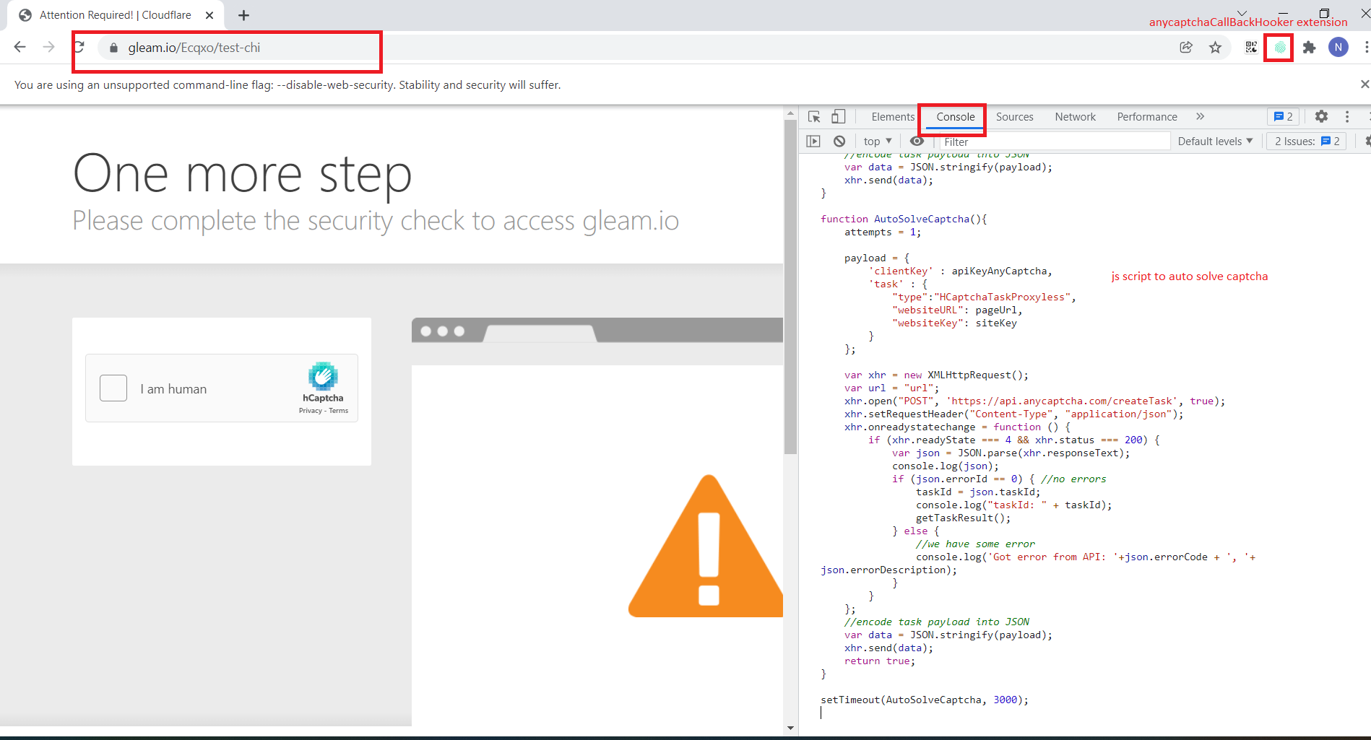This screenshot has height=740, width=1371.
Task: Switch to the Elements tab
Action: point(893,117)
